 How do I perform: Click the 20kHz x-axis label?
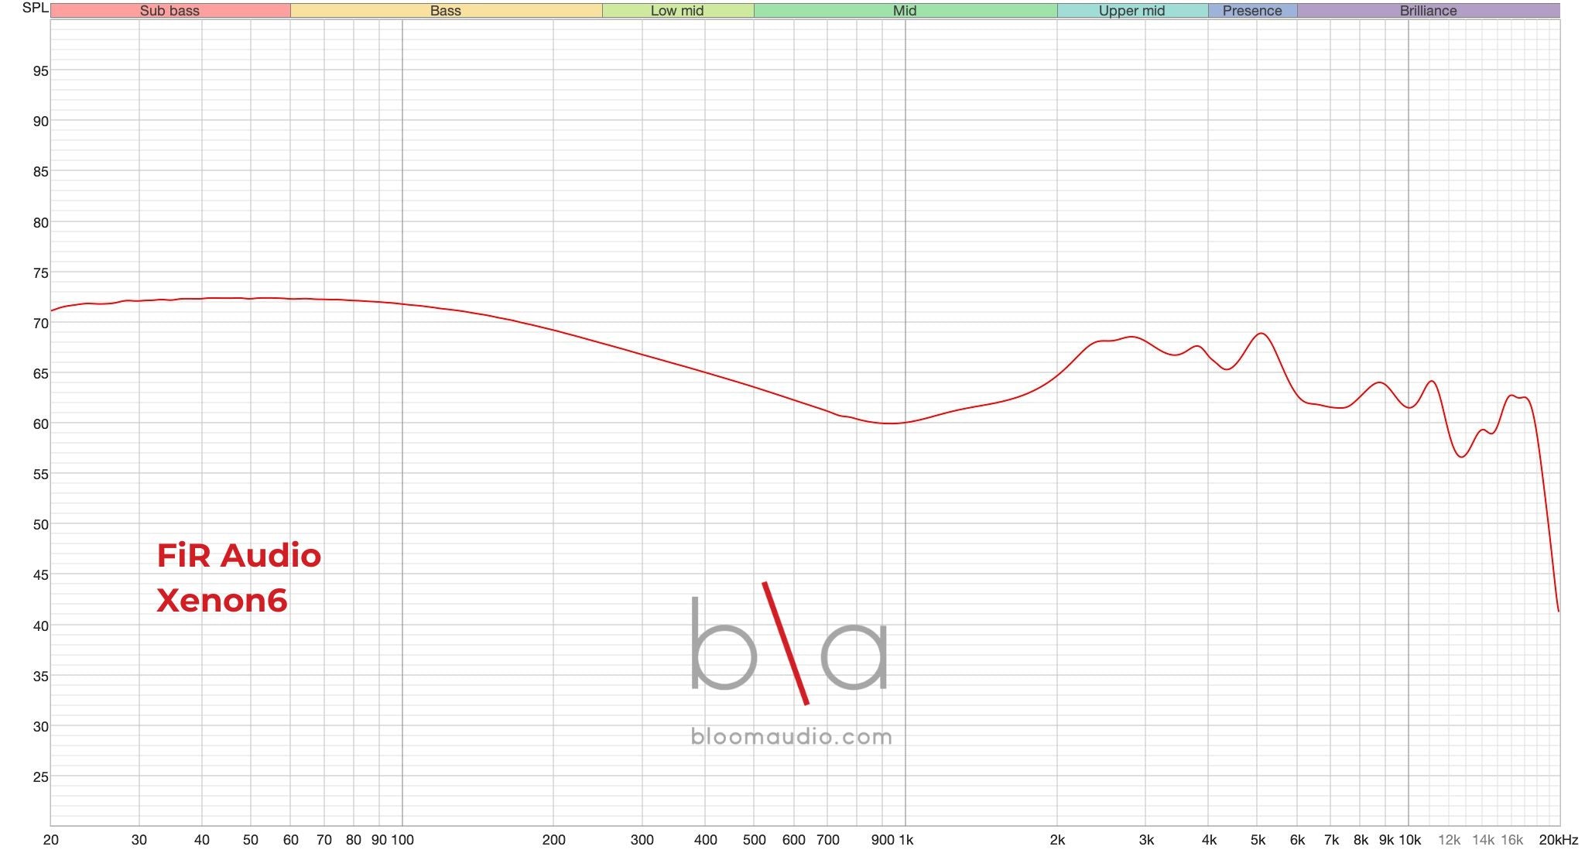click(x=1559, y=840)
